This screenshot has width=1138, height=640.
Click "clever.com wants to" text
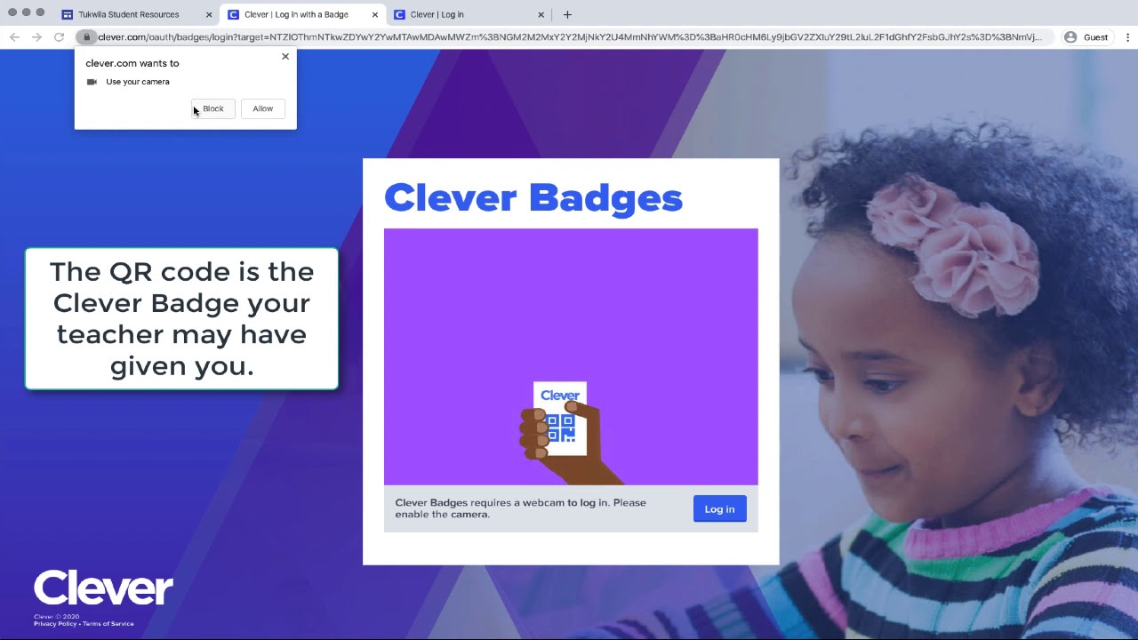point(132,63)
